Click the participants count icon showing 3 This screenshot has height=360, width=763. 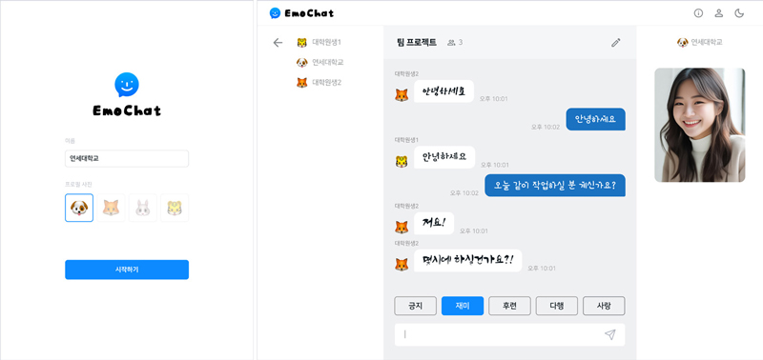click(x=455, y=42)
